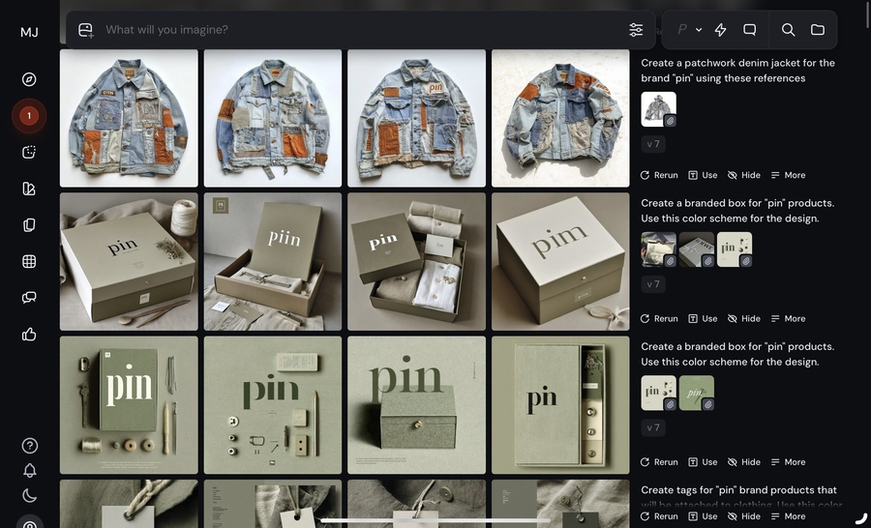Image resolution: width=871 pixels, height=528 pixels.
Task: Expand the P personalization dropdown arrow
Action: click(x=699, y=30)
